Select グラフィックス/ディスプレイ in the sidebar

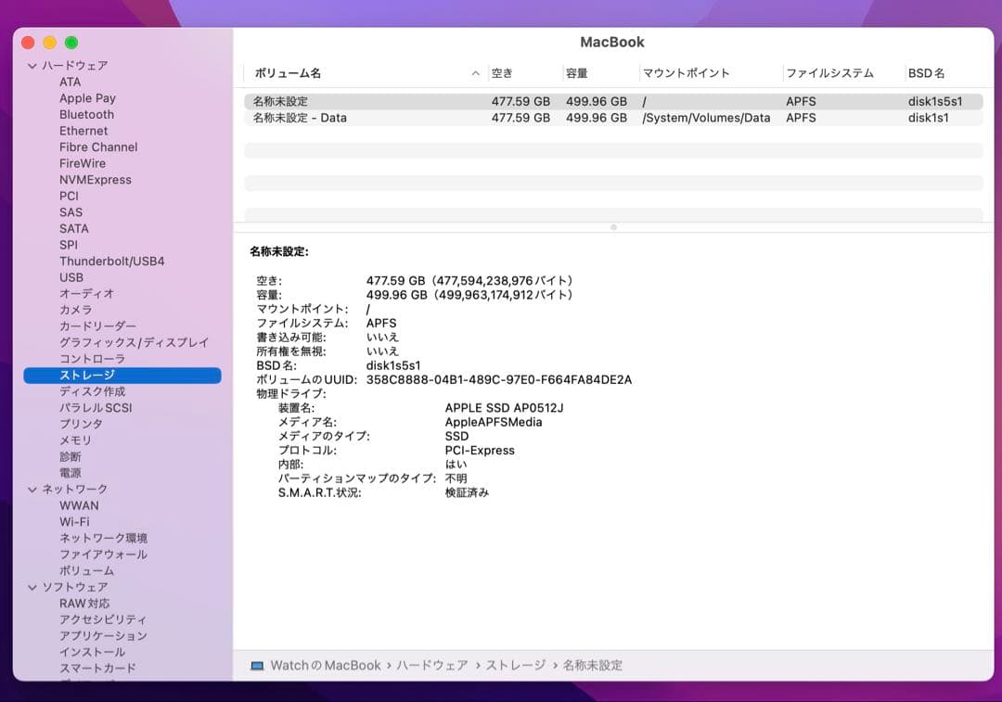tap(134, 342)
